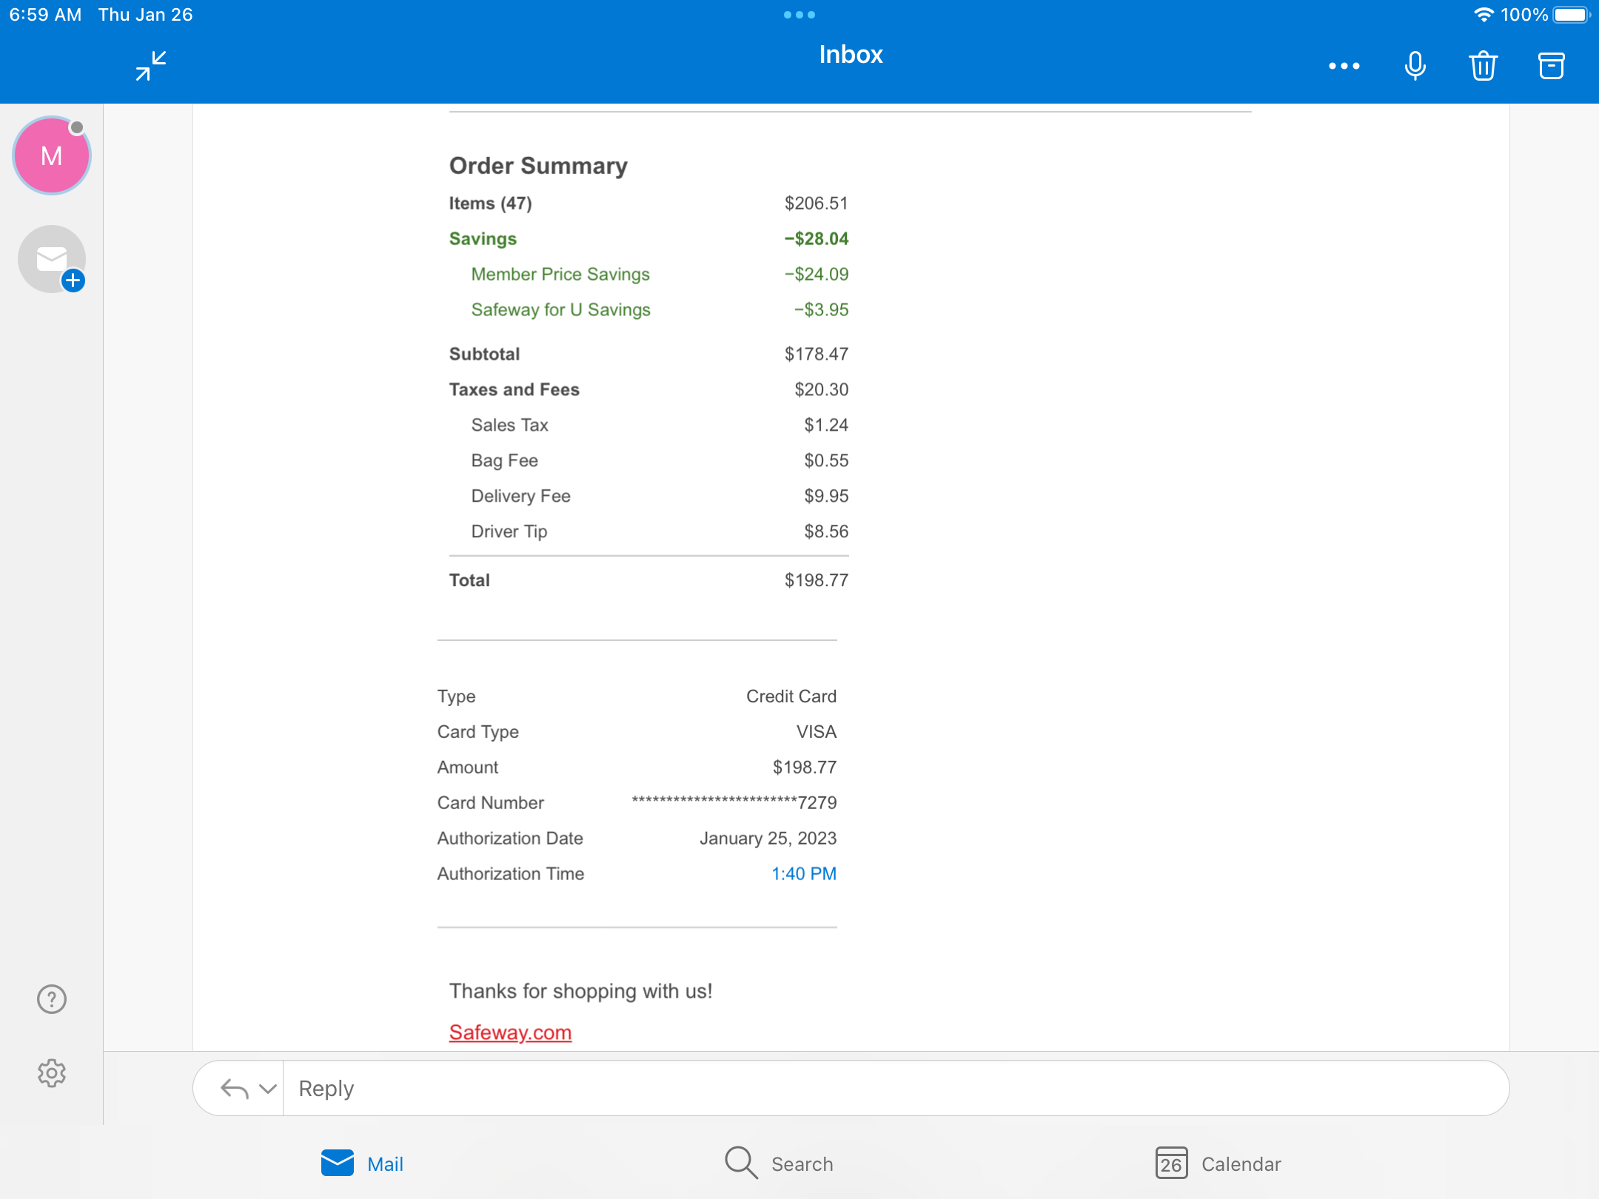The image size is (1599, 1199).
Task: Open the more options ellipsis menu
Action: click(x=1344, y=66)
